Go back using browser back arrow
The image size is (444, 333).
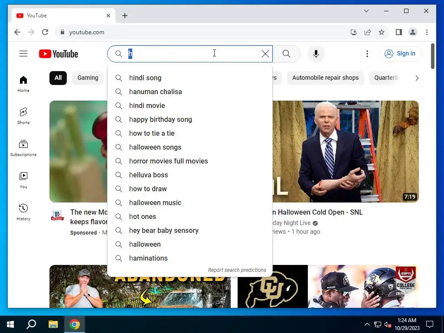tap(17, 32)
